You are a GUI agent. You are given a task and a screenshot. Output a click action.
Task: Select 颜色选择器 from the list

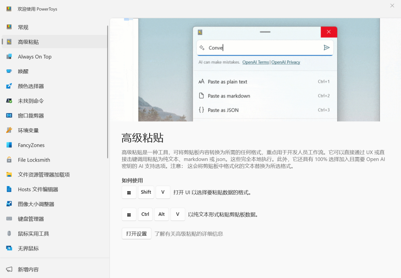(x=54, y=86)
